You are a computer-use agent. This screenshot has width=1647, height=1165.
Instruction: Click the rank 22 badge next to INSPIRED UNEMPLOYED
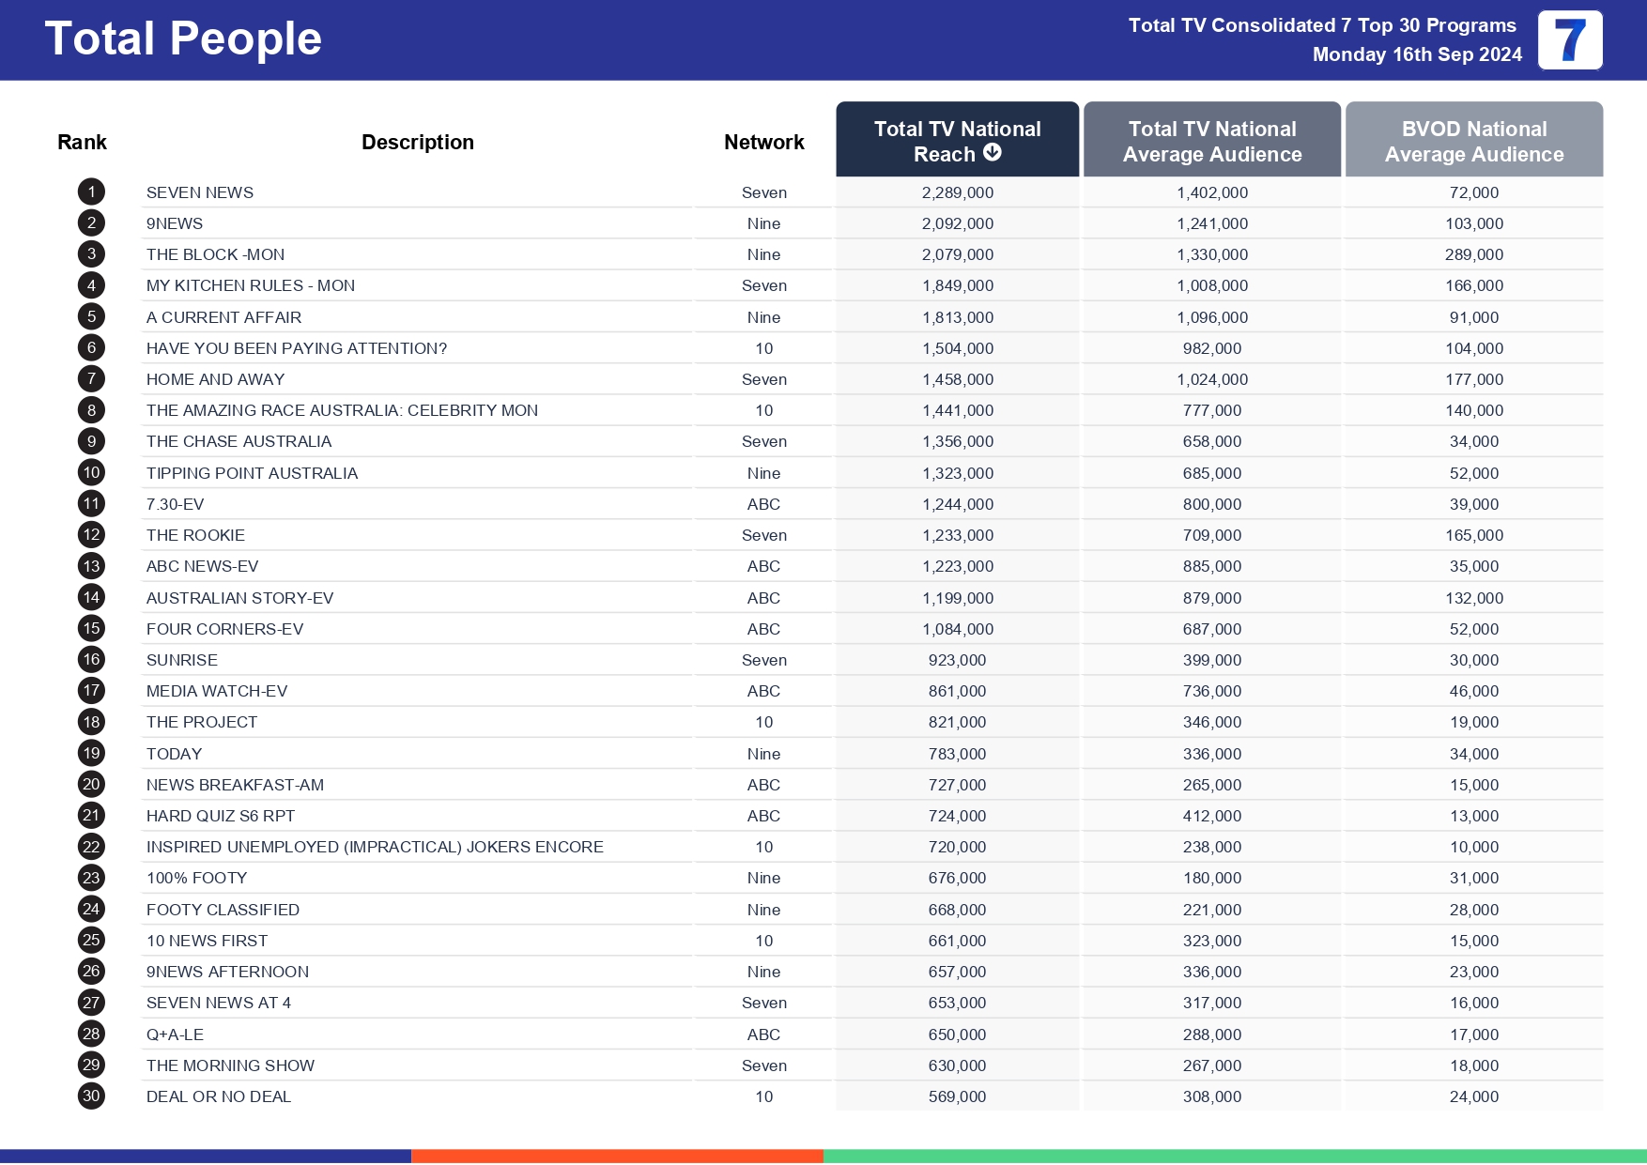90,846
